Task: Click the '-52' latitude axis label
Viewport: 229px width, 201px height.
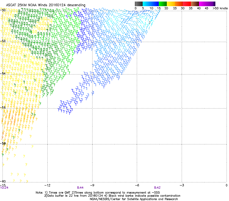Action: pos(3,41)
